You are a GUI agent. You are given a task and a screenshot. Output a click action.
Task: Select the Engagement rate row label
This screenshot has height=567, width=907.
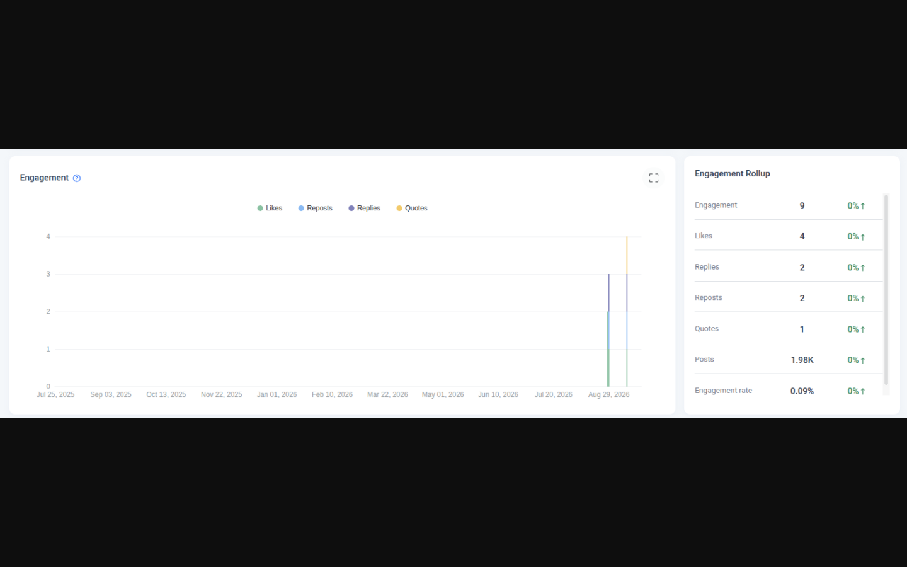(723, 391)
